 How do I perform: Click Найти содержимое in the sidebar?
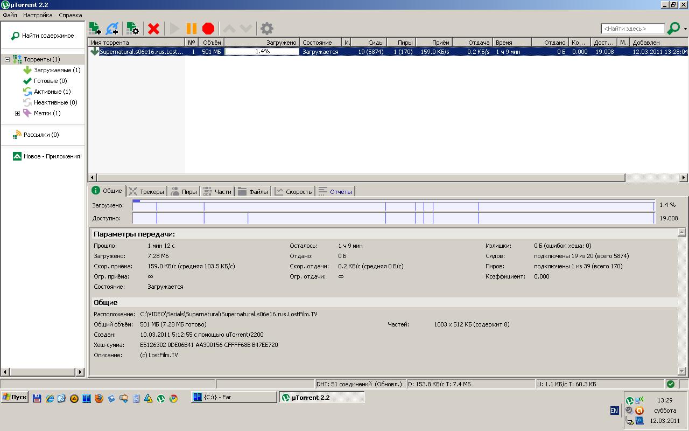coord(47,36)
